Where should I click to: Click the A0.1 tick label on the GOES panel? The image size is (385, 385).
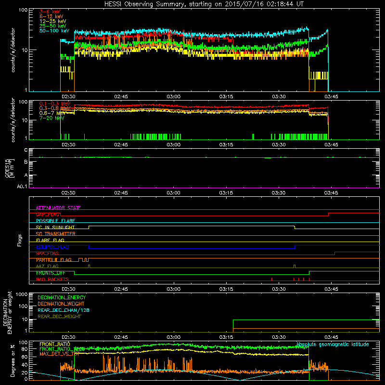tap(22, 186)
